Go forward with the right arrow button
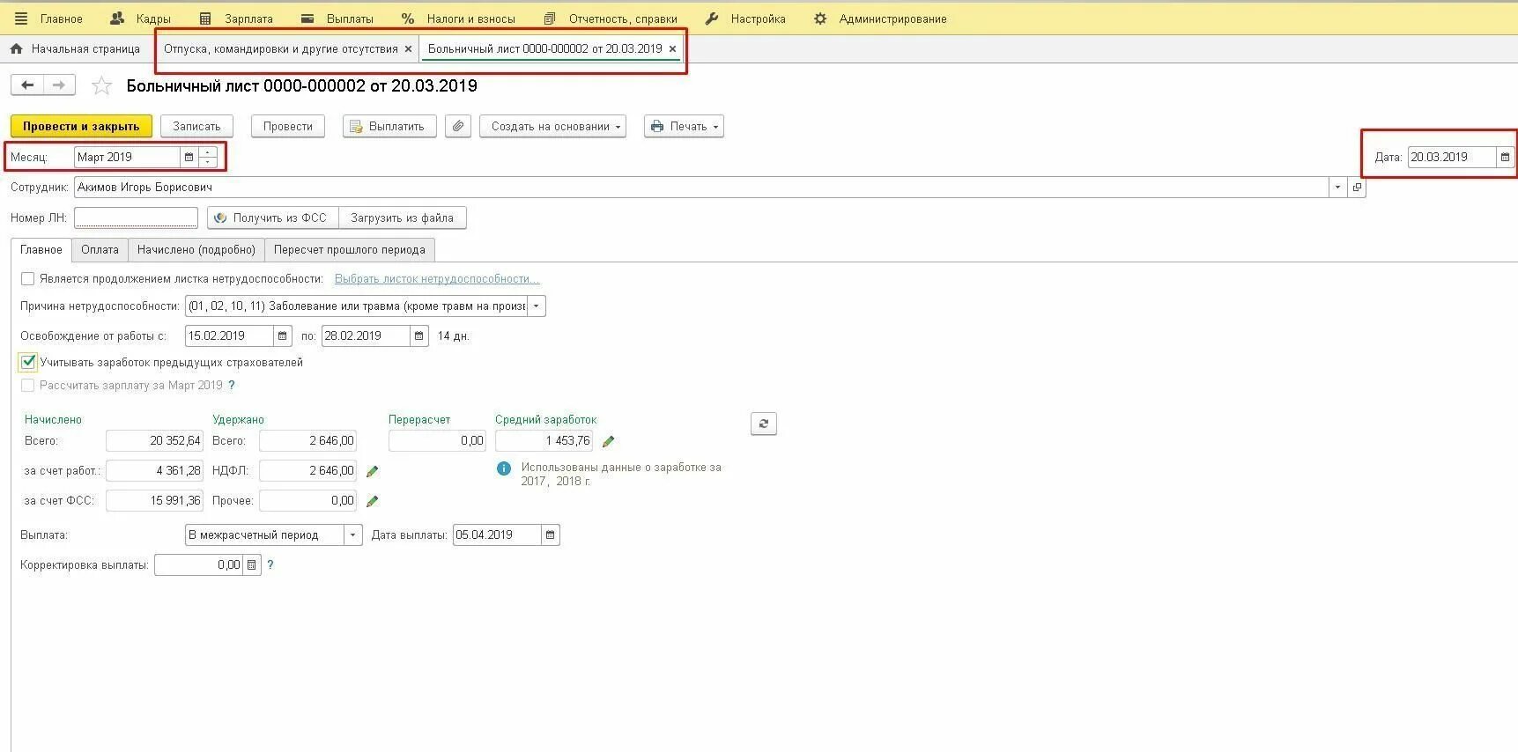This screenshot has height=752, width=1518. click(x=59, y=85)
